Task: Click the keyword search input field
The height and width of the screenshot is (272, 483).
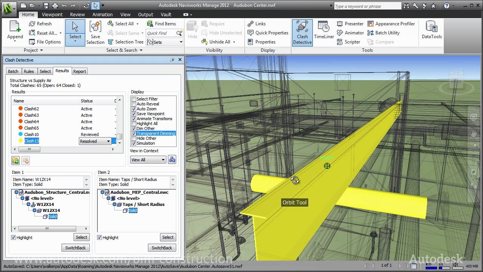Action: tap(368, 6)
